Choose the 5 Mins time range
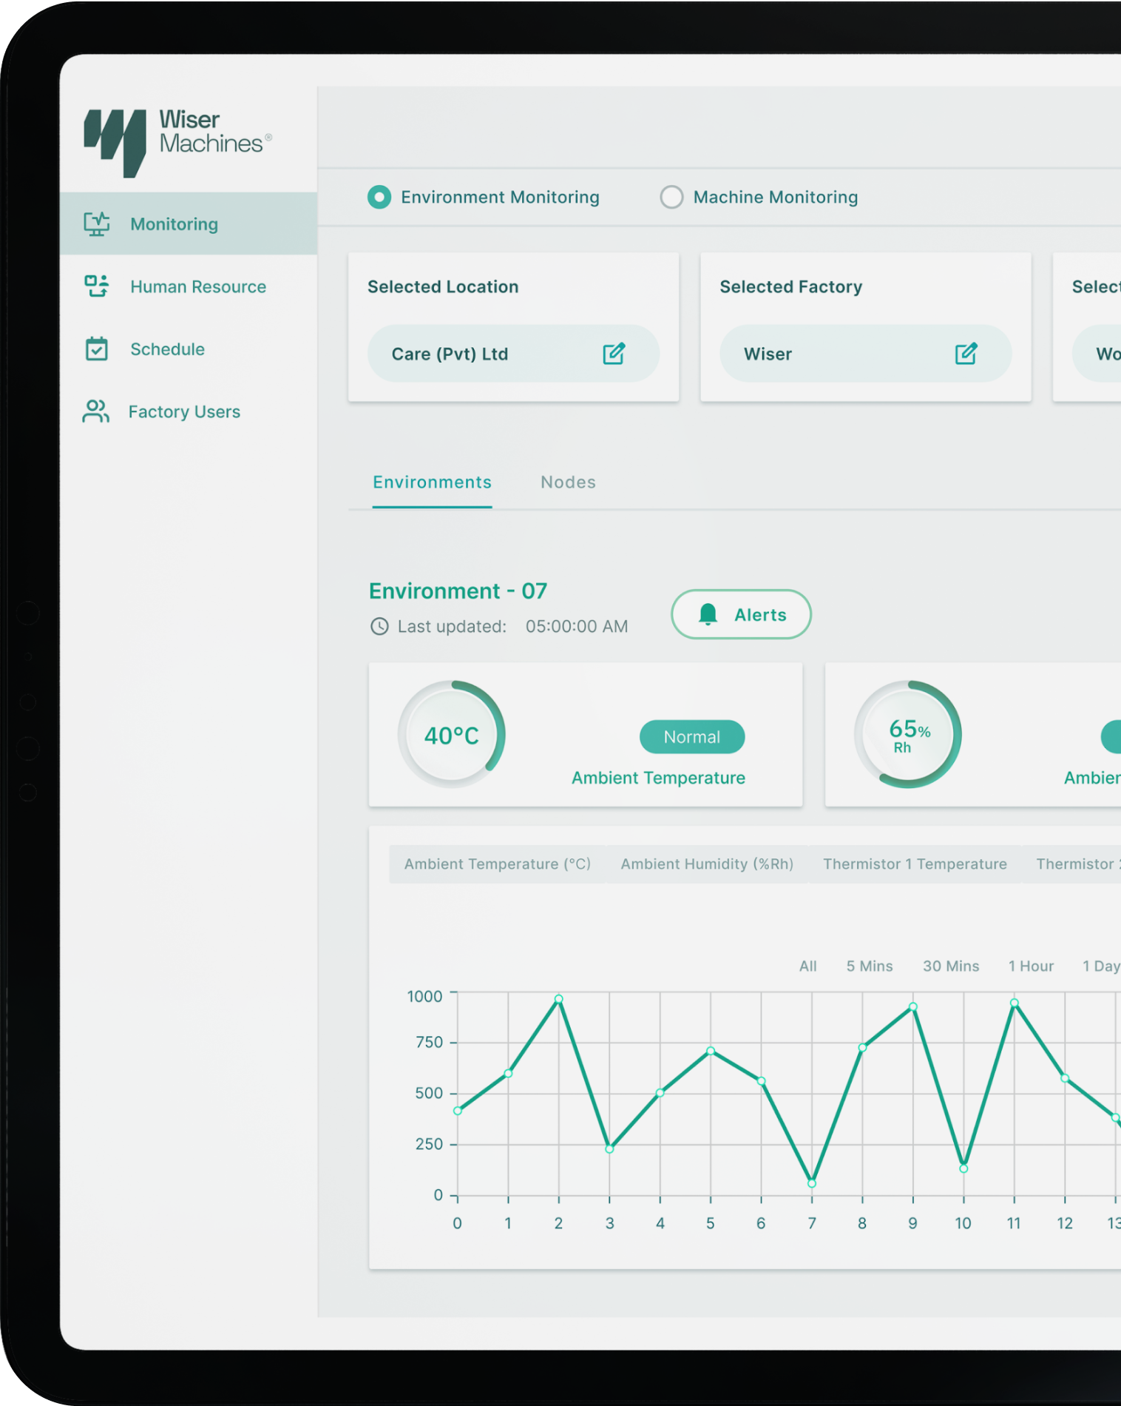This screenshot has width=1121, height=1406. (x=869, y=966)
